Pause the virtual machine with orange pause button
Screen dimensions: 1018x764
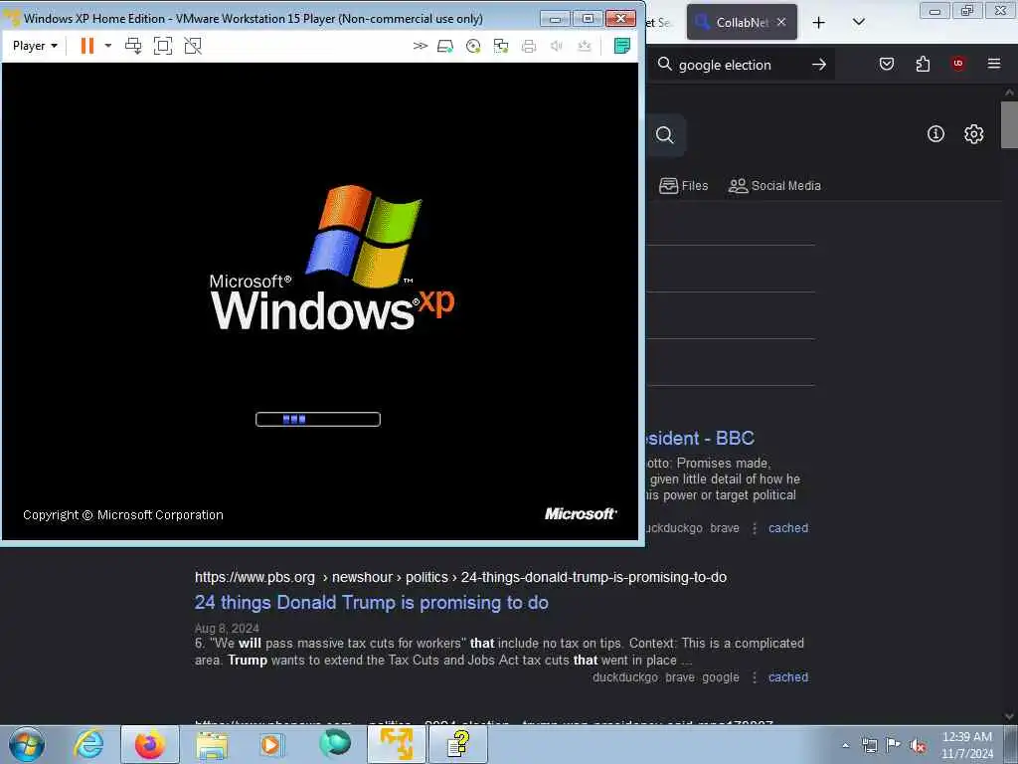[87, 46]
